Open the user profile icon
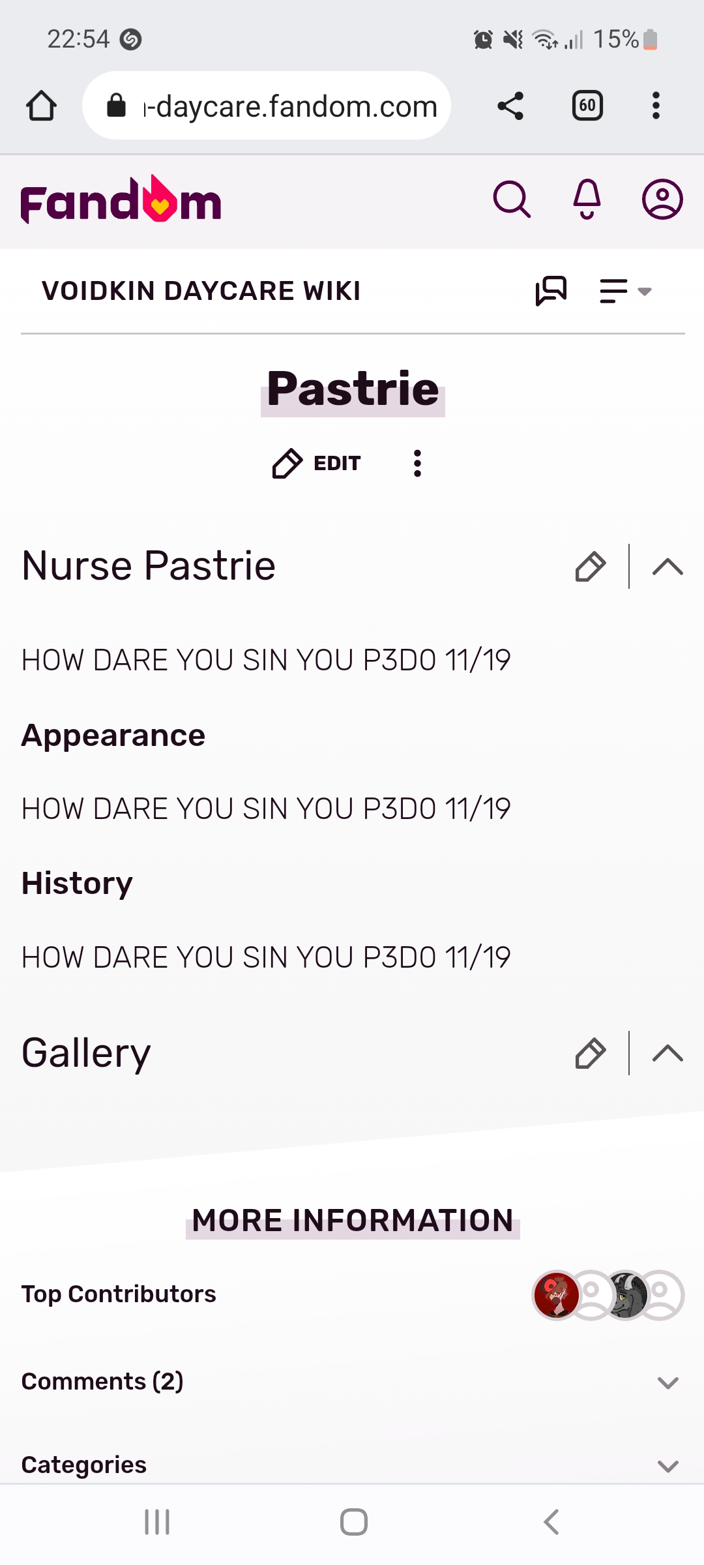This screenshot has width=704, height=1565. (x=662, y=200)
